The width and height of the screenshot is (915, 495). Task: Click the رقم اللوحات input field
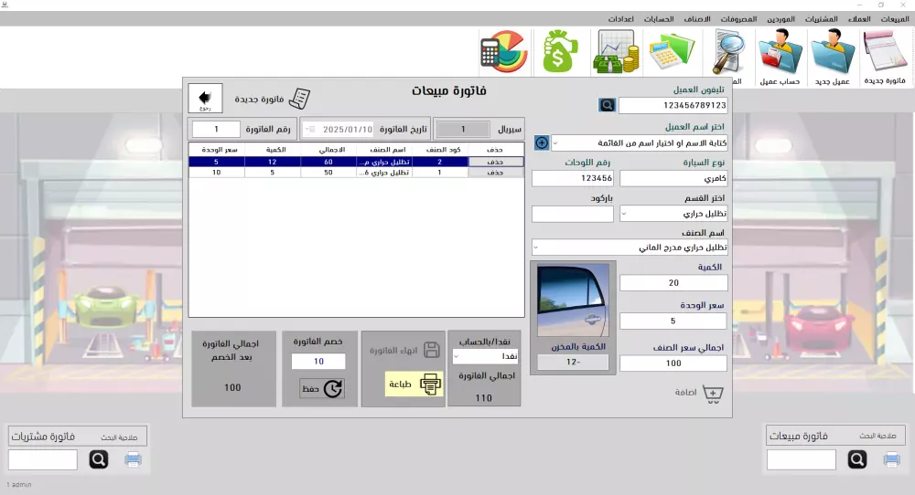pyautogui.click(x=573, y=178)
